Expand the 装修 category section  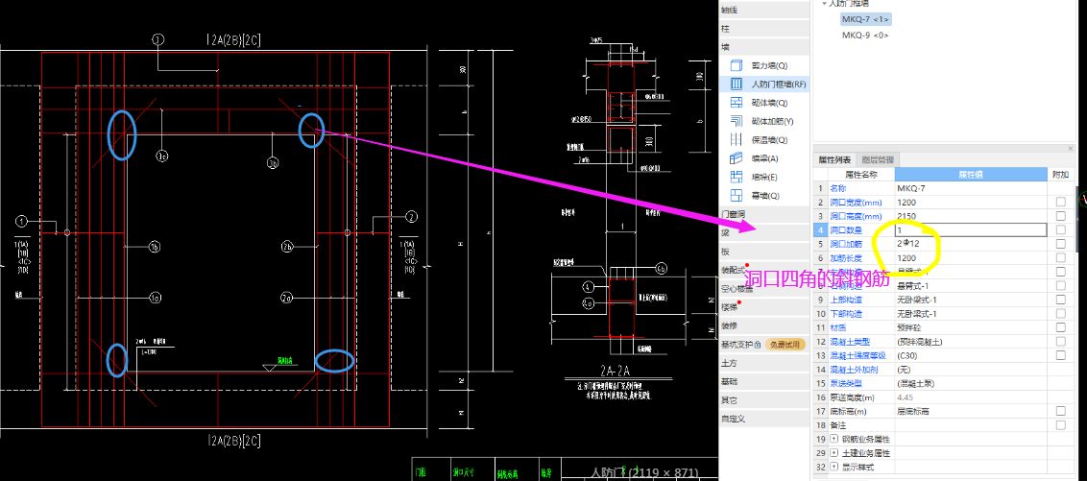[x=764, y=325]
